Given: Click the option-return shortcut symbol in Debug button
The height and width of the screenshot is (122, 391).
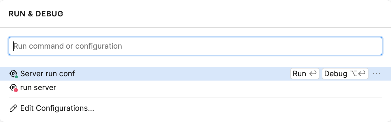Looking at the screenshot, I should pyautogui.click(x=358, y=74).
